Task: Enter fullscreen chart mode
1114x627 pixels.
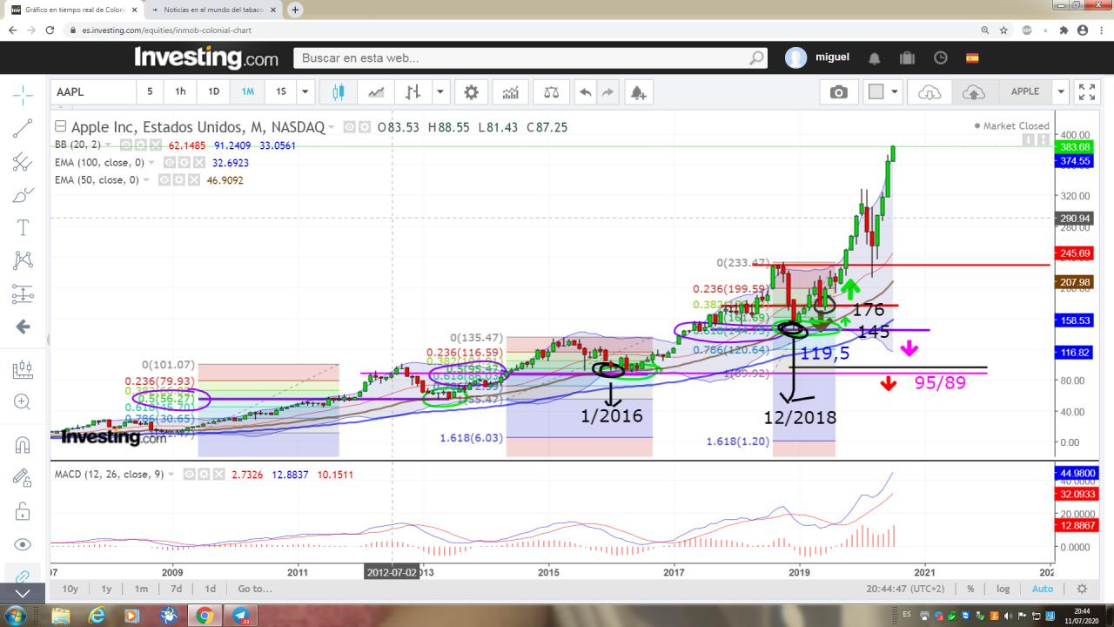Action: point(1086,91)
